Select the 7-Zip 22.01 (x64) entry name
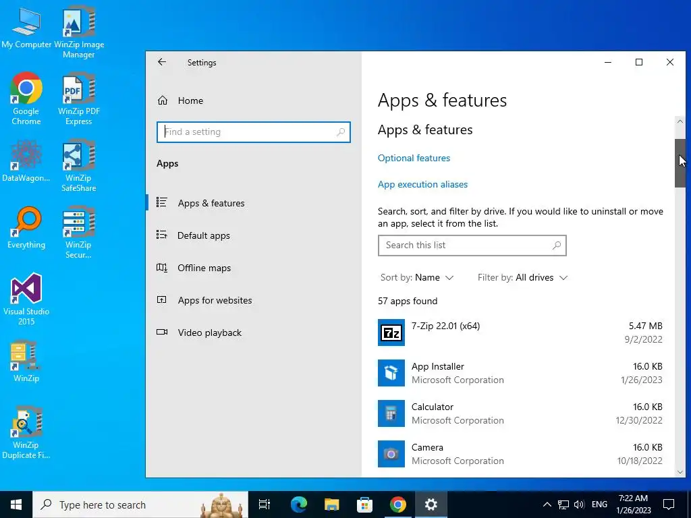The height and width of the screenshot is (518, 691). (x=445, y=326)
